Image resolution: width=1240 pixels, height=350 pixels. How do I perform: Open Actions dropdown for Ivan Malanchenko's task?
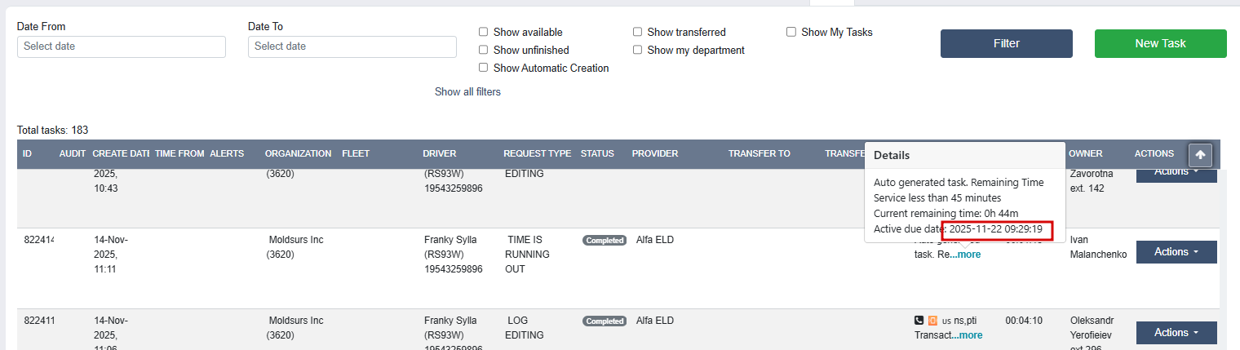pyautogui.click(x=1176, y=252)
